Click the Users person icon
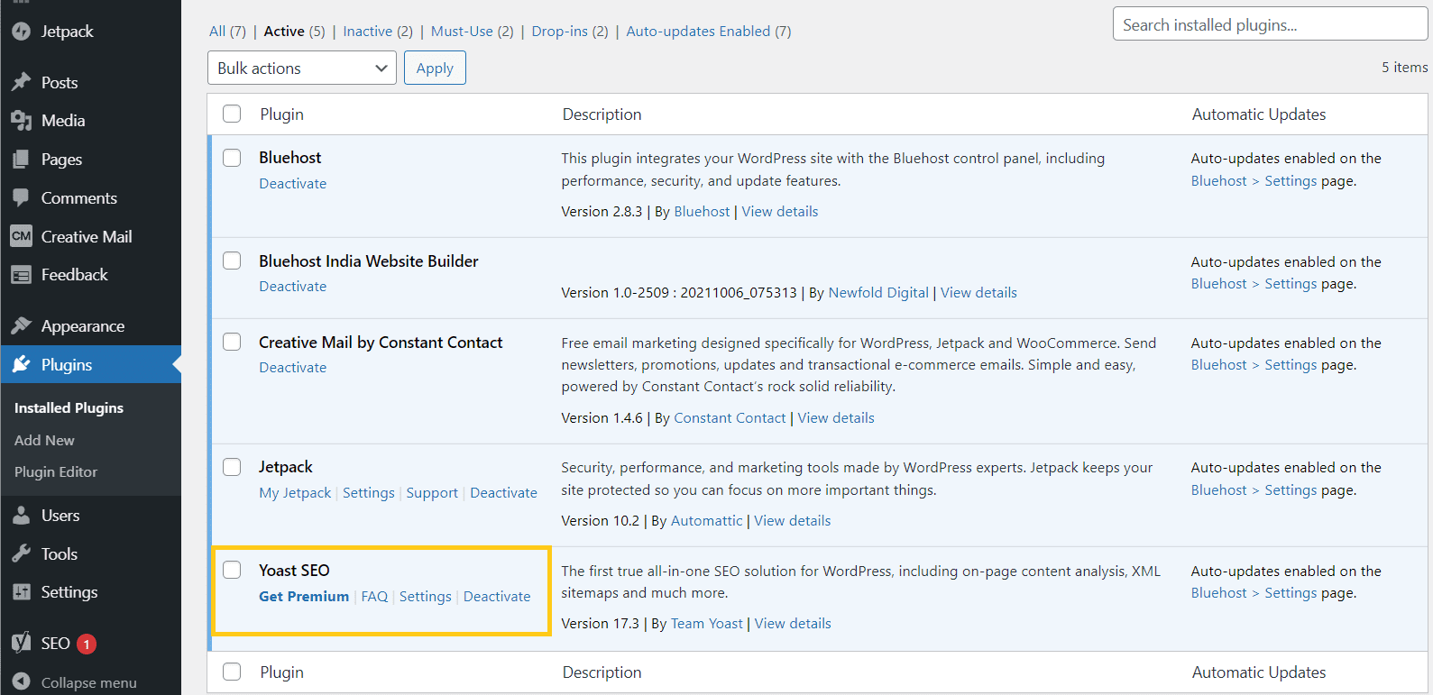 [22, 516]
